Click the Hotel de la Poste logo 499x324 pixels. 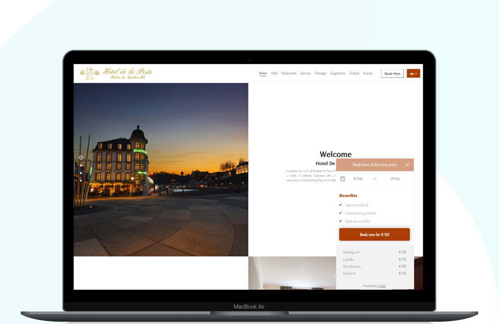coord(116,73)
